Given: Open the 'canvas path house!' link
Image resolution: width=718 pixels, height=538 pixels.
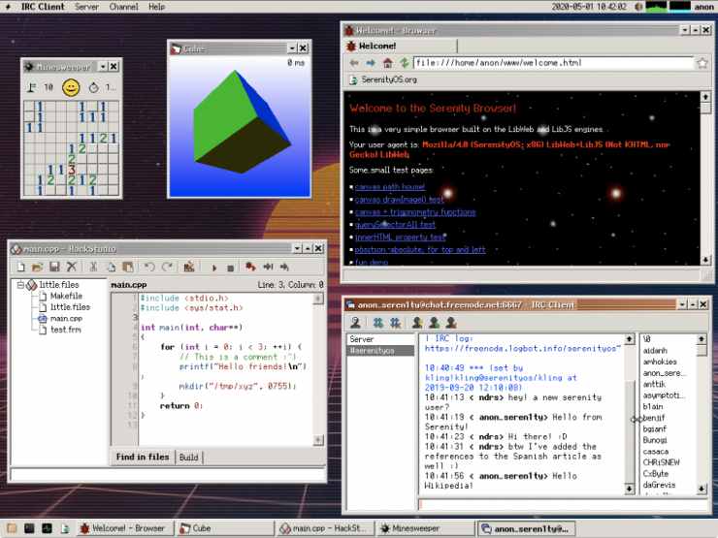Looking at the screenshot, I should [x=389, y=186].
